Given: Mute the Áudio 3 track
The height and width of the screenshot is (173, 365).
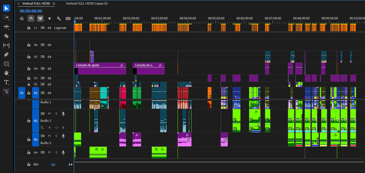Looking at the screenshot, I should point(49,136).
